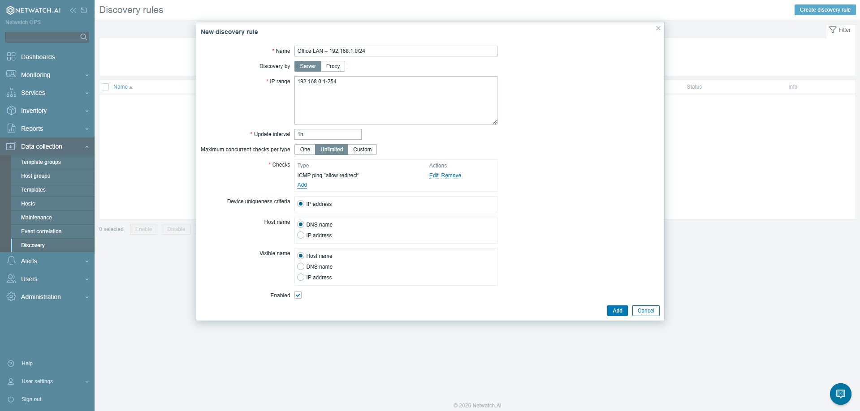
Task: Expand the Alerts menu chevron
Action: pos(87,261)
